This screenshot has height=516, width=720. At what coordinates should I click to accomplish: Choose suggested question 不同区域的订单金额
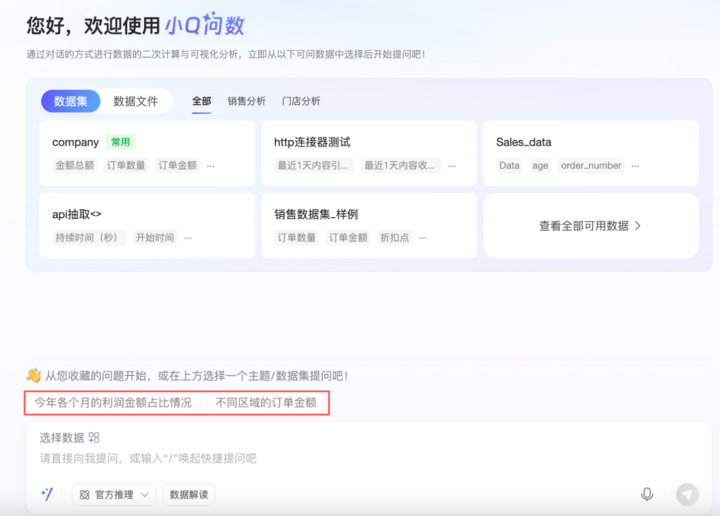click(x=266, y=403)
